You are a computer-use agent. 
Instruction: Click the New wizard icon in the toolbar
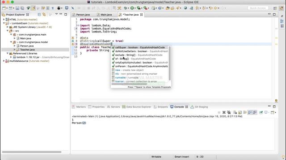point(4,8)
